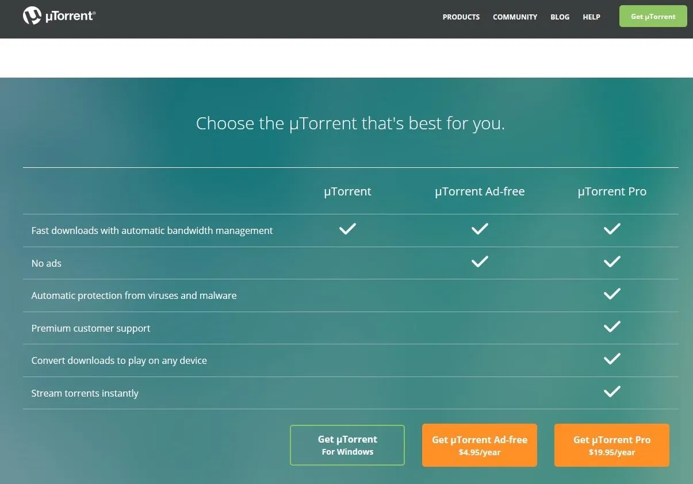Click the µTorrent Pro column heading
The image size is (693, 484).
pyautogui.click(x=612, y=191)
